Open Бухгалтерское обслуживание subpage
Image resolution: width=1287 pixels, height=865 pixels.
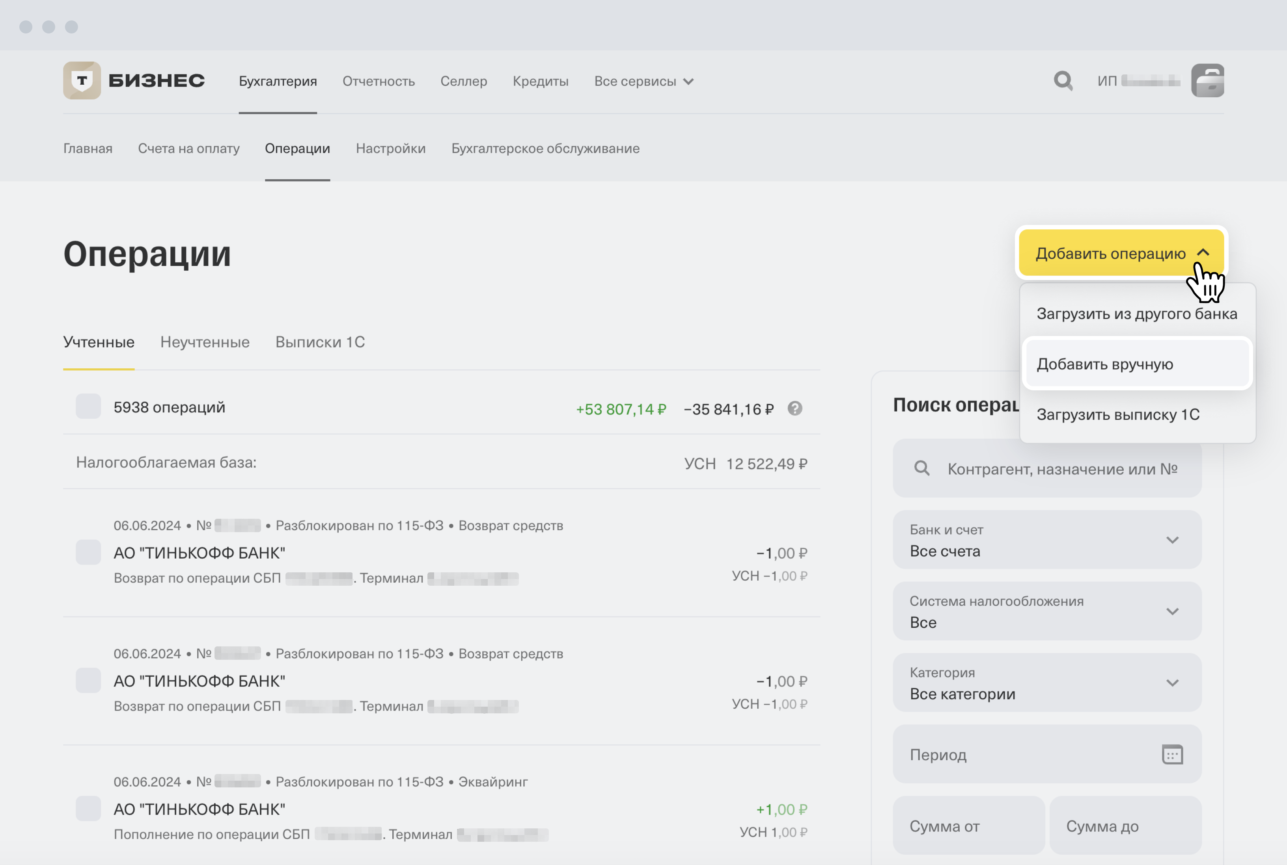click(545, 148)
